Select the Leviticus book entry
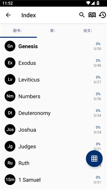The width and height of the screenshot is (107, 190). pyautogui.click(x=53, y=80)
